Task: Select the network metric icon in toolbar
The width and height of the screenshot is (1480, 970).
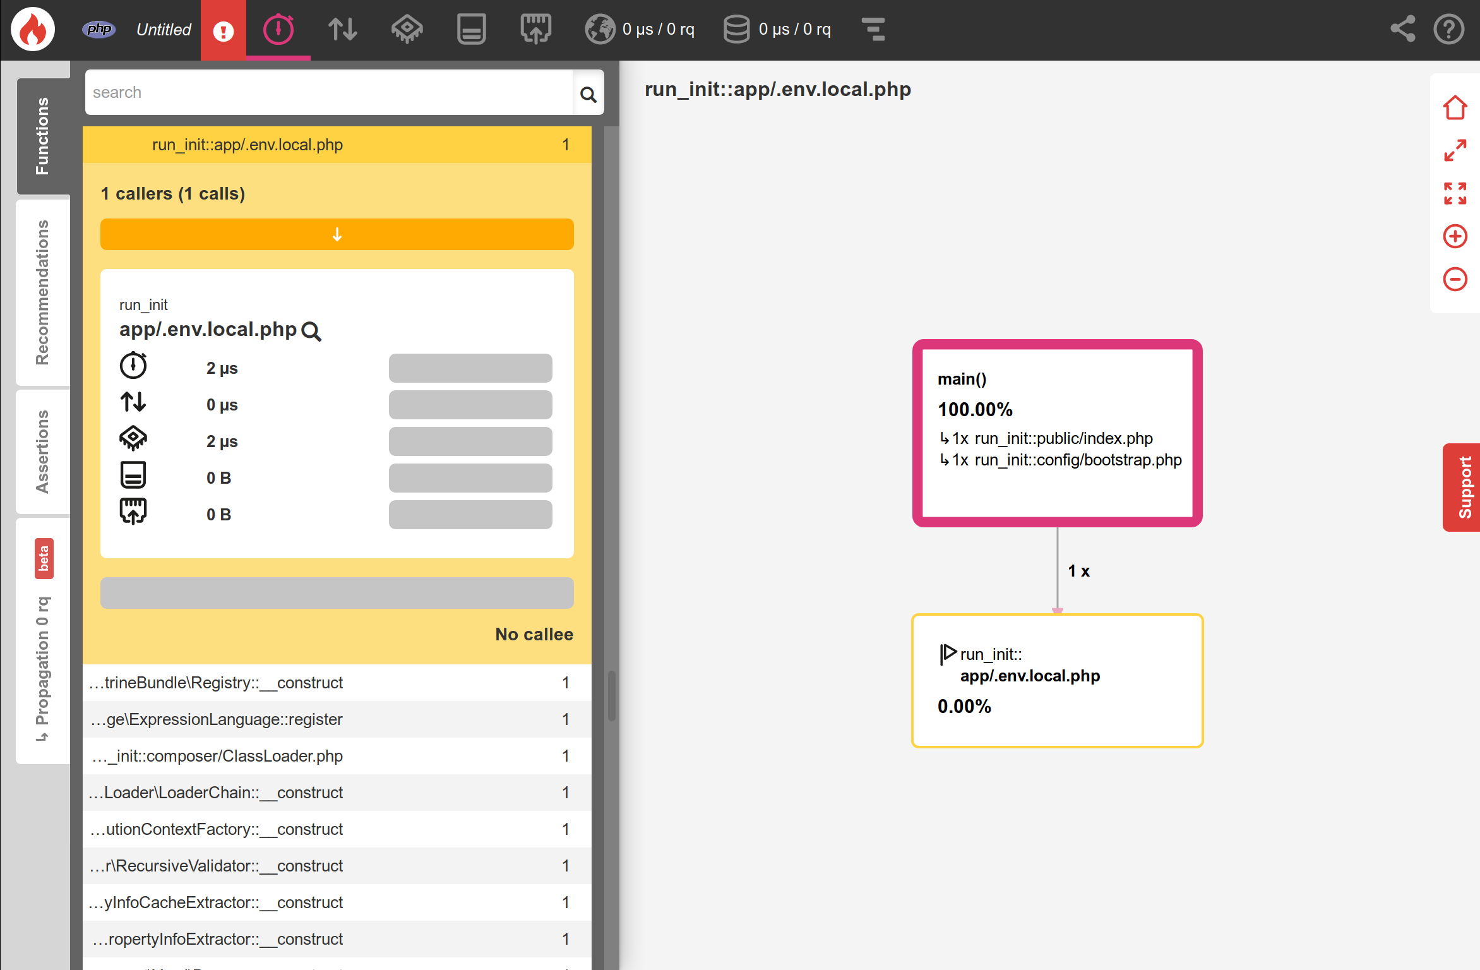Action: tap(535, 28)
